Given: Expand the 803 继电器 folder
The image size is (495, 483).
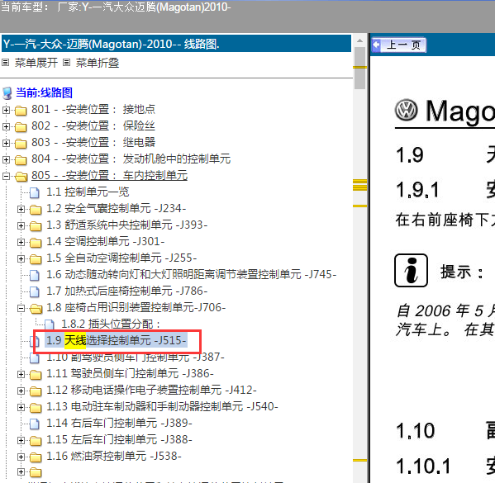Looking at the screenshot, I should click(6, 143).
